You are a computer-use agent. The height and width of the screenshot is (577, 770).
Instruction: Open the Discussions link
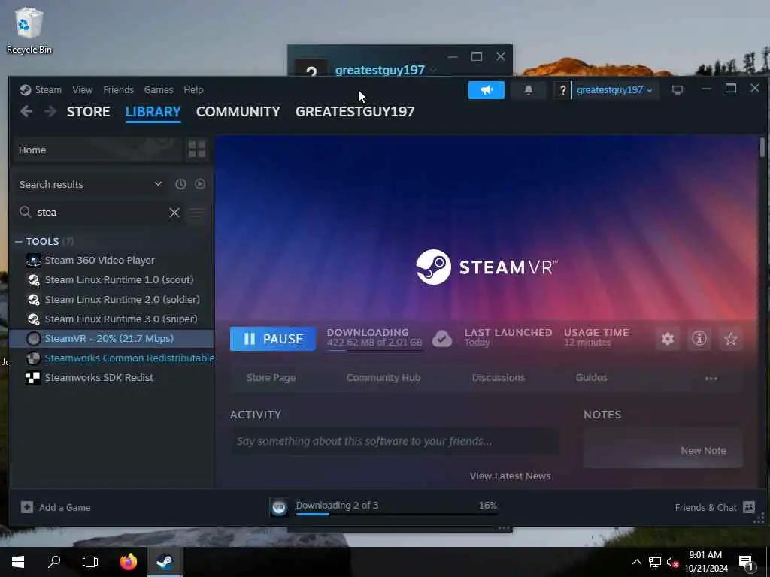point(499,378)
